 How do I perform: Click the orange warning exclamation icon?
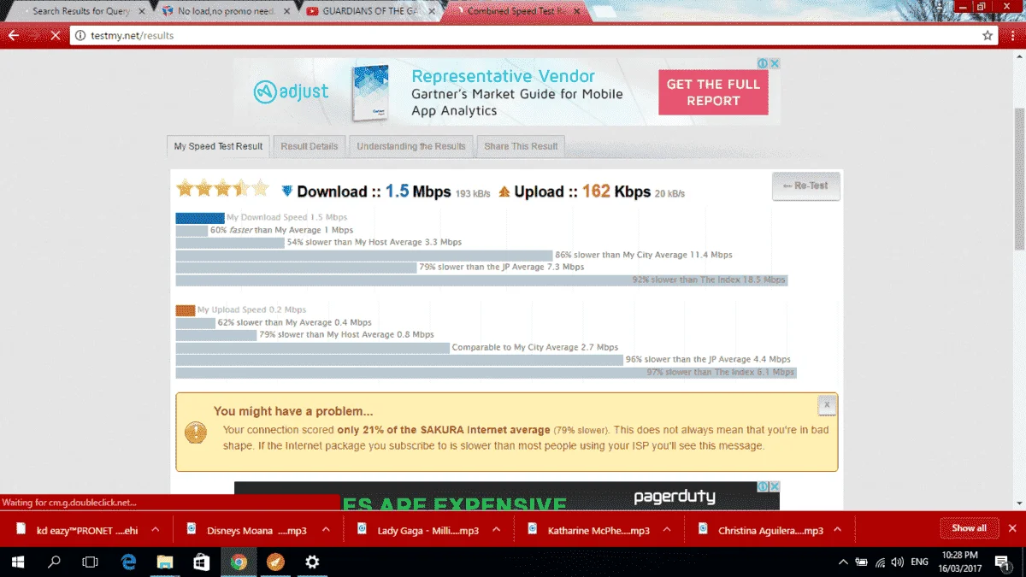pos(196,432)
